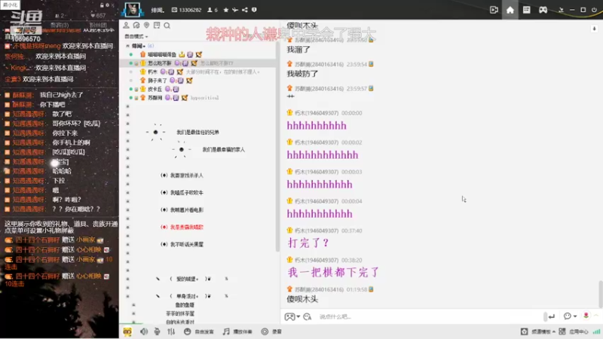
Task: Select user 朽木 in the channel list
Action: (x=153, y=72)
